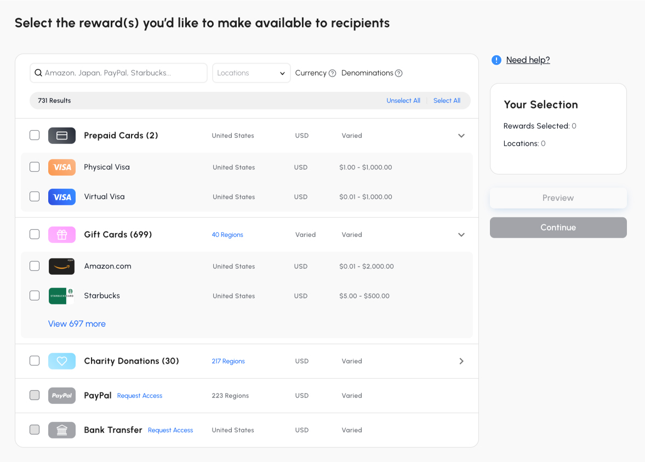
Task: Click the Denominations help question icon
Action: tap(399, 73)
